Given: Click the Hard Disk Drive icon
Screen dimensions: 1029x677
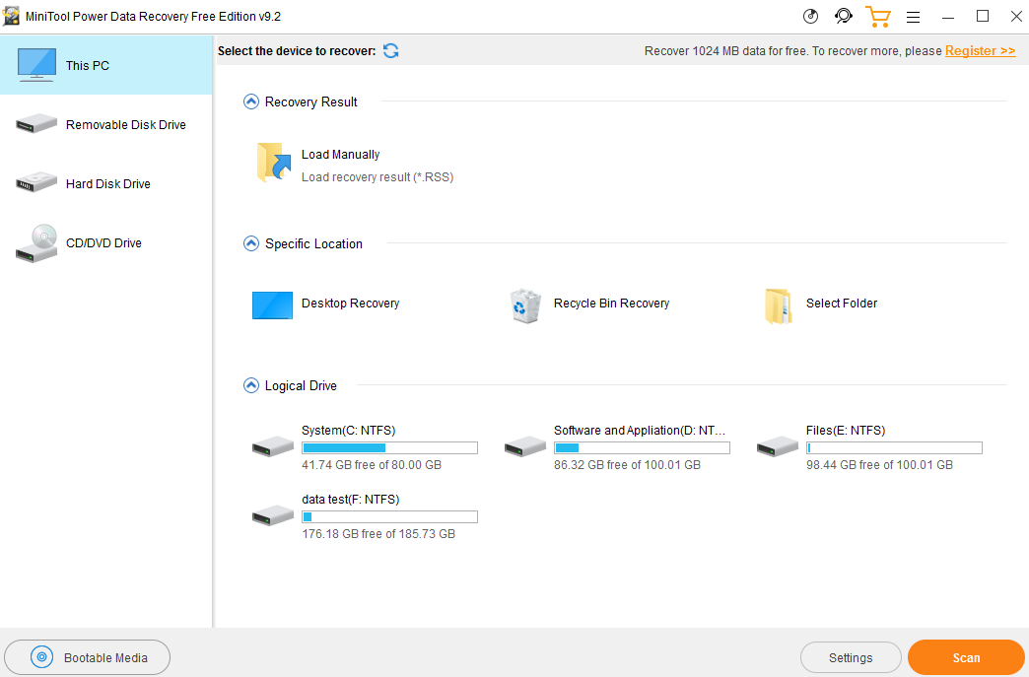Looking at the screenshot, I should [x=36, y=181].
